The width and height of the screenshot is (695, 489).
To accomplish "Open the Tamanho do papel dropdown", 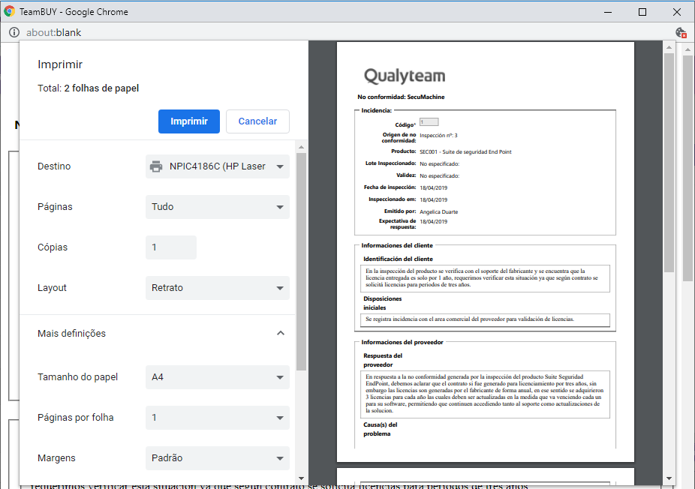I will (x=217, y=377).
